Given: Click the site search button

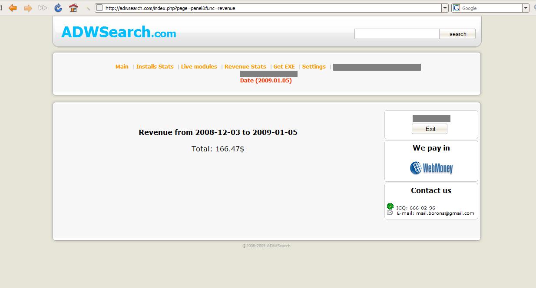Looking at the screenshot, I should [x=458, y=34].
